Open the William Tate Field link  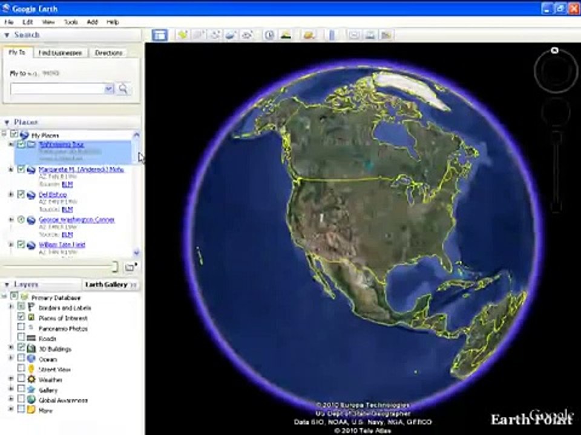click(62, 245)
